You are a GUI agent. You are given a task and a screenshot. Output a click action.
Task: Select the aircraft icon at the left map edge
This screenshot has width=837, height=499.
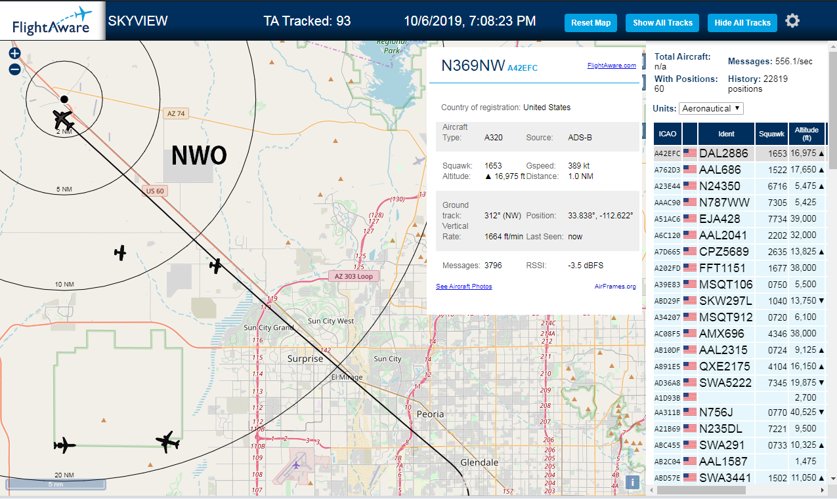click(x=64, y=445)
